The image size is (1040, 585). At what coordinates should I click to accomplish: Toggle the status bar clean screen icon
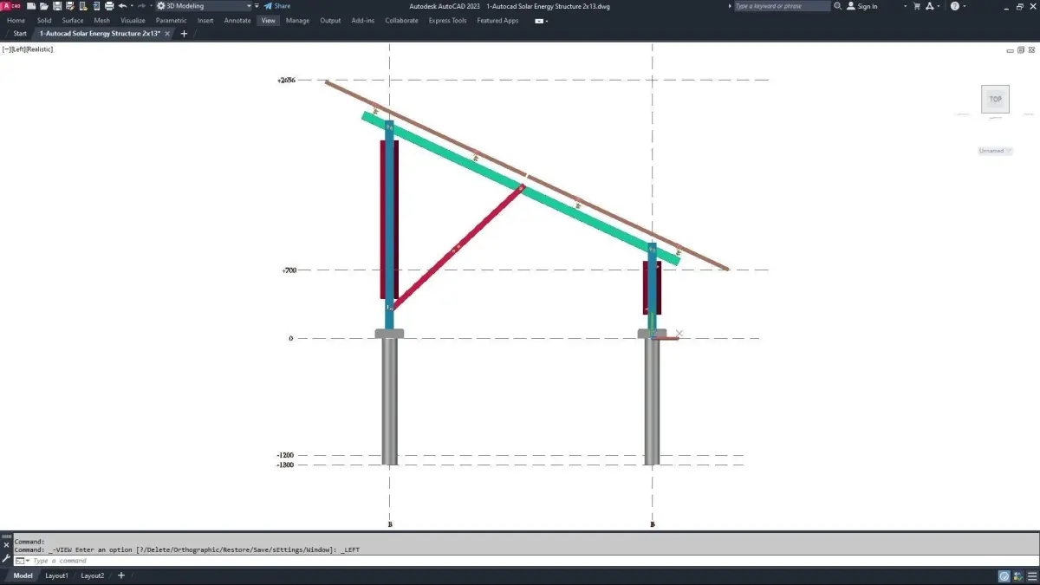[x=1017, y=576]
